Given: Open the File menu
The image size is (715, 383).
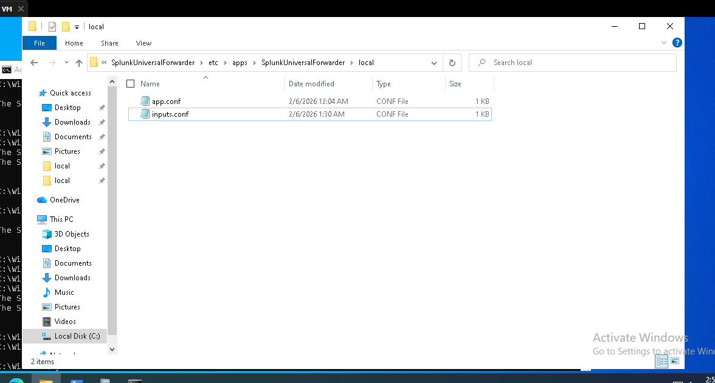Looking at the screenshot, I should (39, 43).
